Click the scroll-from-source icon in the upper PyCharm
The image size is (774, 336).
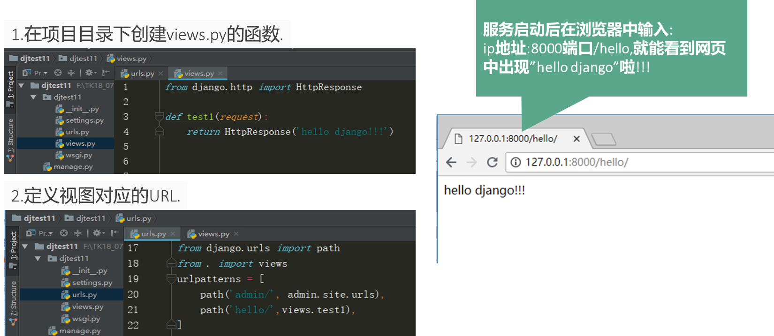[58, 73]
